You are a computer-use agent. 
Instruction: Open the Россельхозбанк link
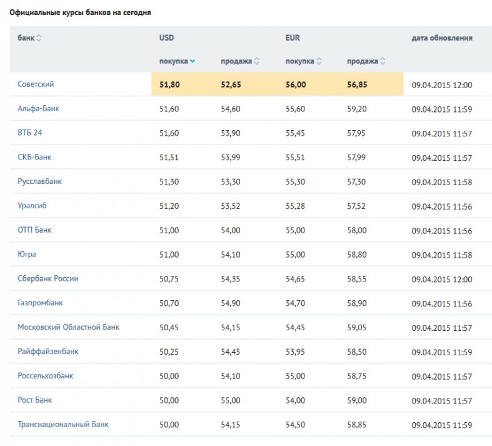coord(46,376)
